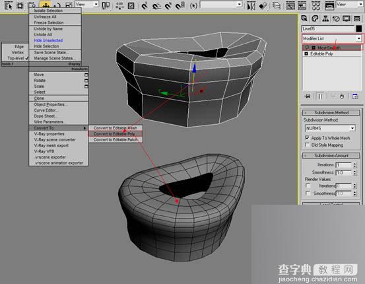
Task: Open the render type View dropdown
Action: pyautogui.click(x=360, y=4)
